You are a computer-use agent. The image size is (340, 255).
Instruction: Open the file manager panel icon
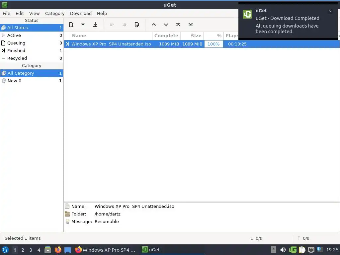tap(48, 250)
